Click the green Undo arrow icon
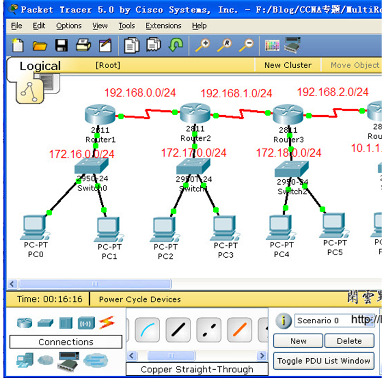This screenshot has height=385, width=392. (175, 45)
